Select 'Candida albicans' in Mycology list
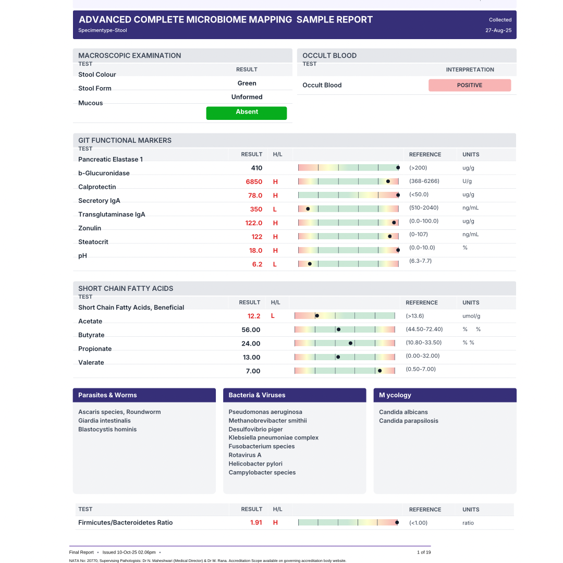Screen dimensions: 563x563 pyautogui.click(x=403, y=412)
